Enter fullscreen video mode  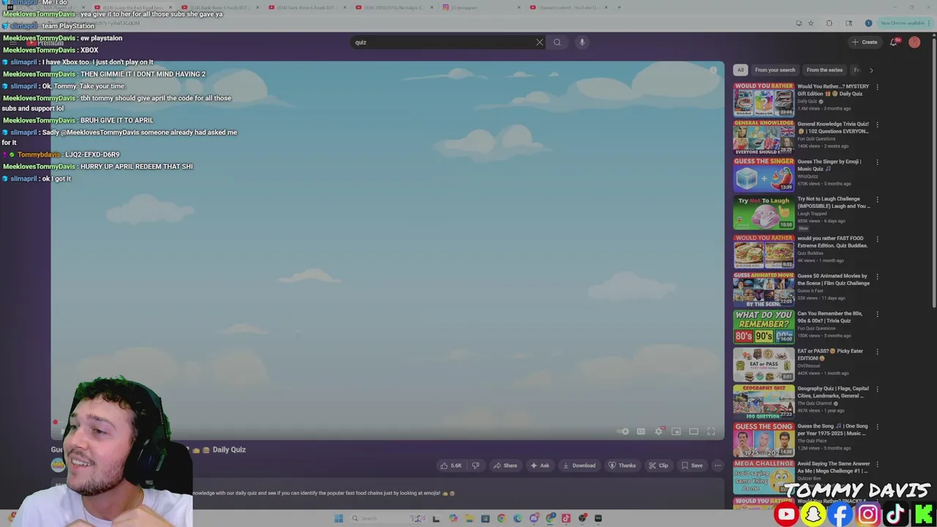[x=711, y=431]
